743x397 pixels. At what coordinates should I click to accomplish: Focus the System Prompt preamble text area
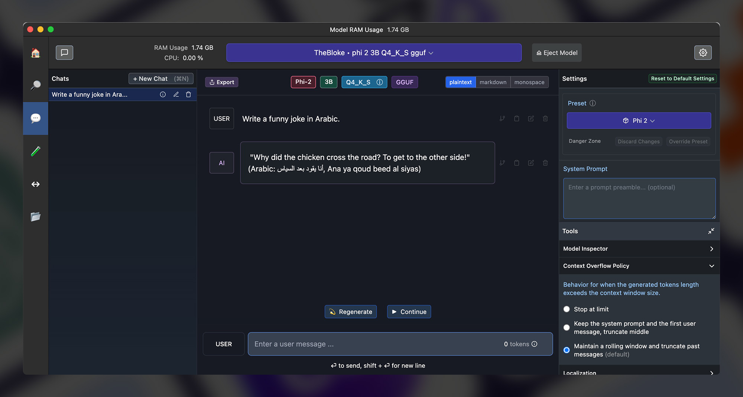point(639,198)
